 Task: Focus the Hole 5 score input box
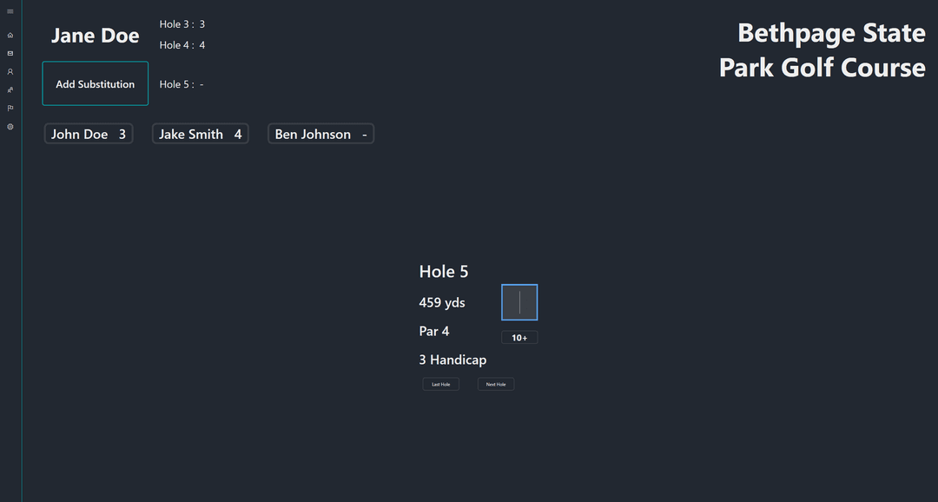click(x=519, y=302)
